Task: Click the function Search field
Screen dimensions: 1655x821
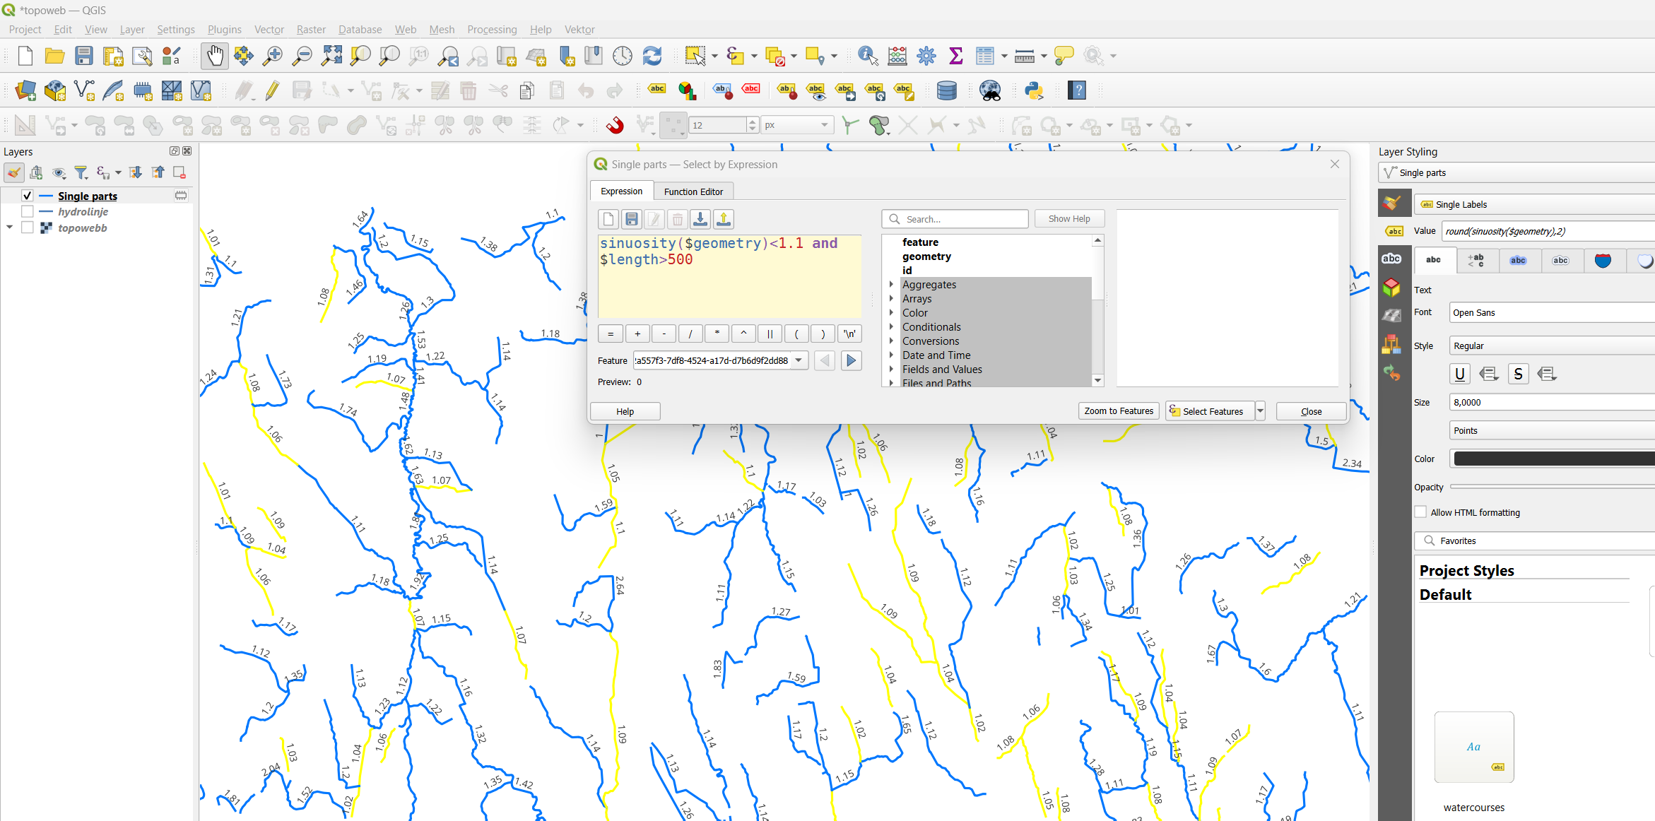Action: [x=955, y=219]
